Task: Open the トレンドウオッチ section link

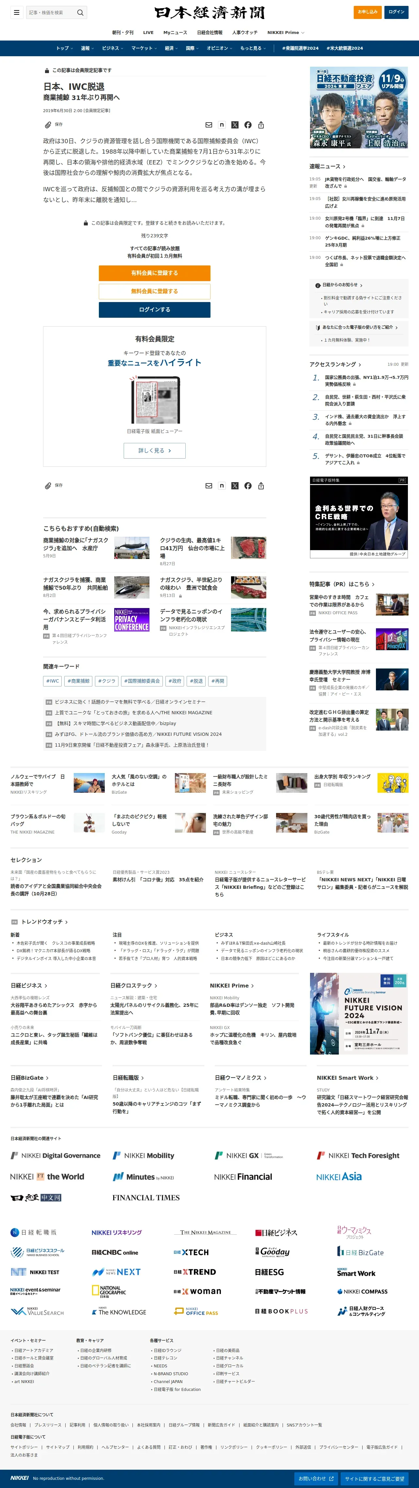Action: click(44, 922)
